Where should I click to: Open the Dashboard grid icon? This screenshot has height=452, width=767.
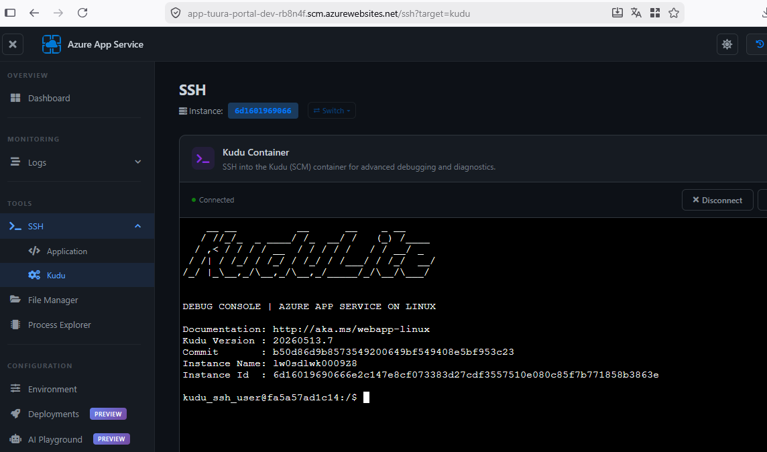[15, 98]
